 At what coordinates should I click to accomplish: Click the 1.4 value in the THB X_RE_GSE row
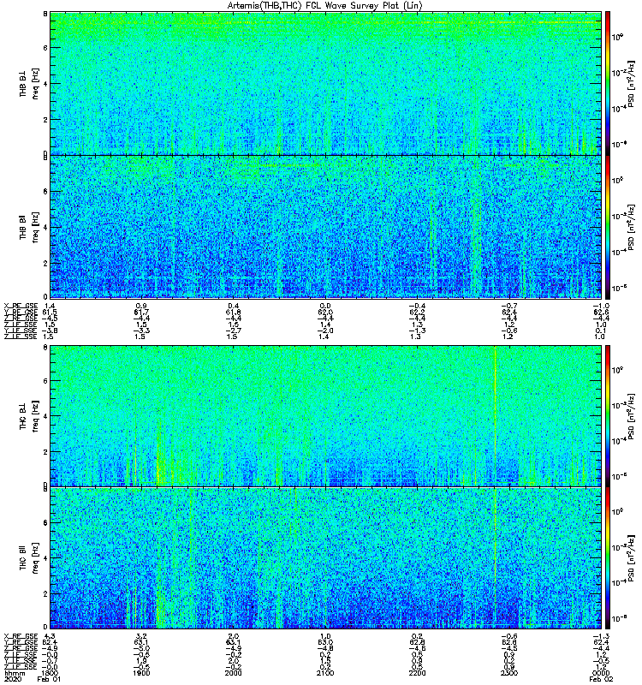pos(49,306)
